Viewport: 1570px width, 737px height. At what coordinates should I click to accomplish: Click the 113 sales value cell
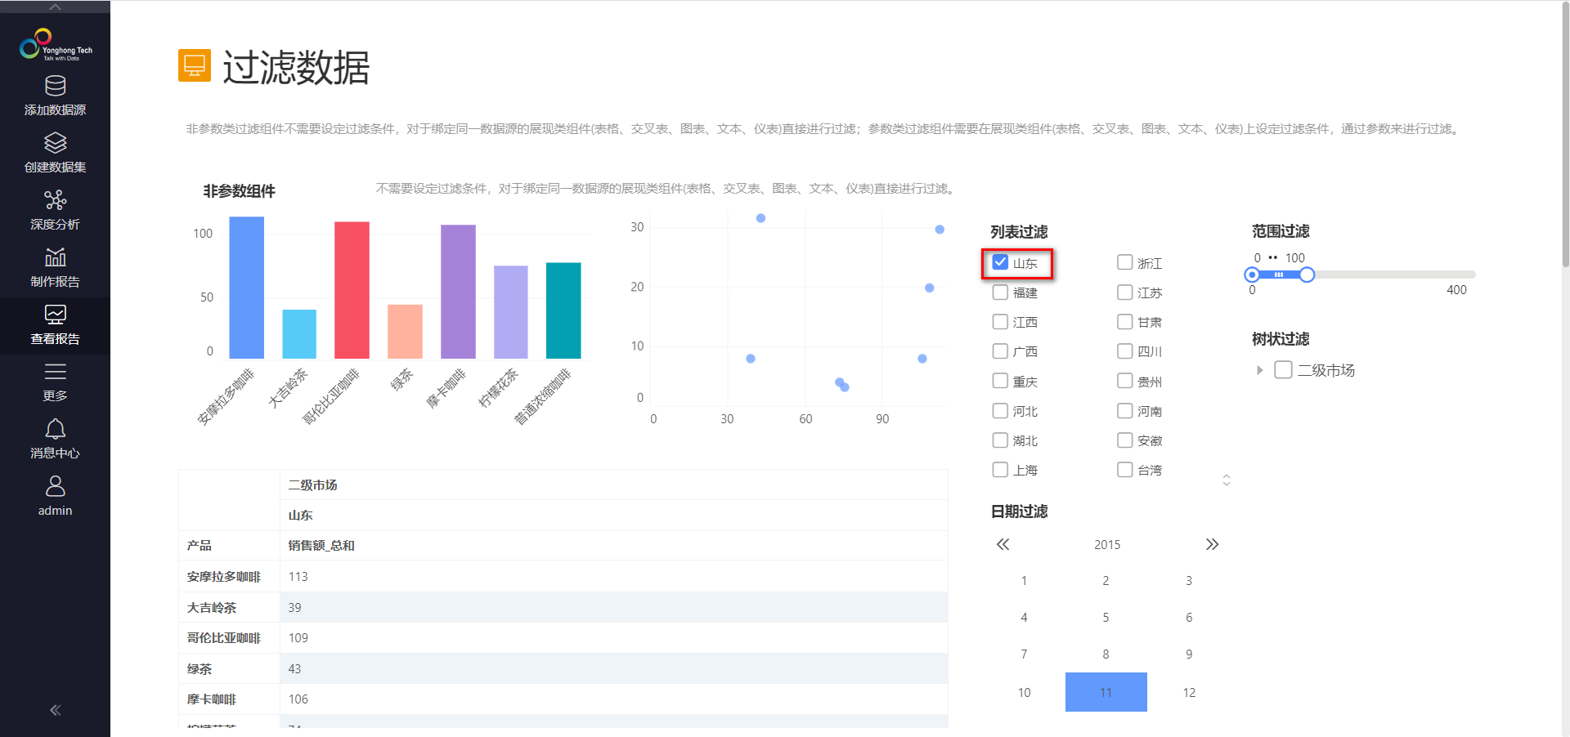pyautogui.click(x=614, y=576)
